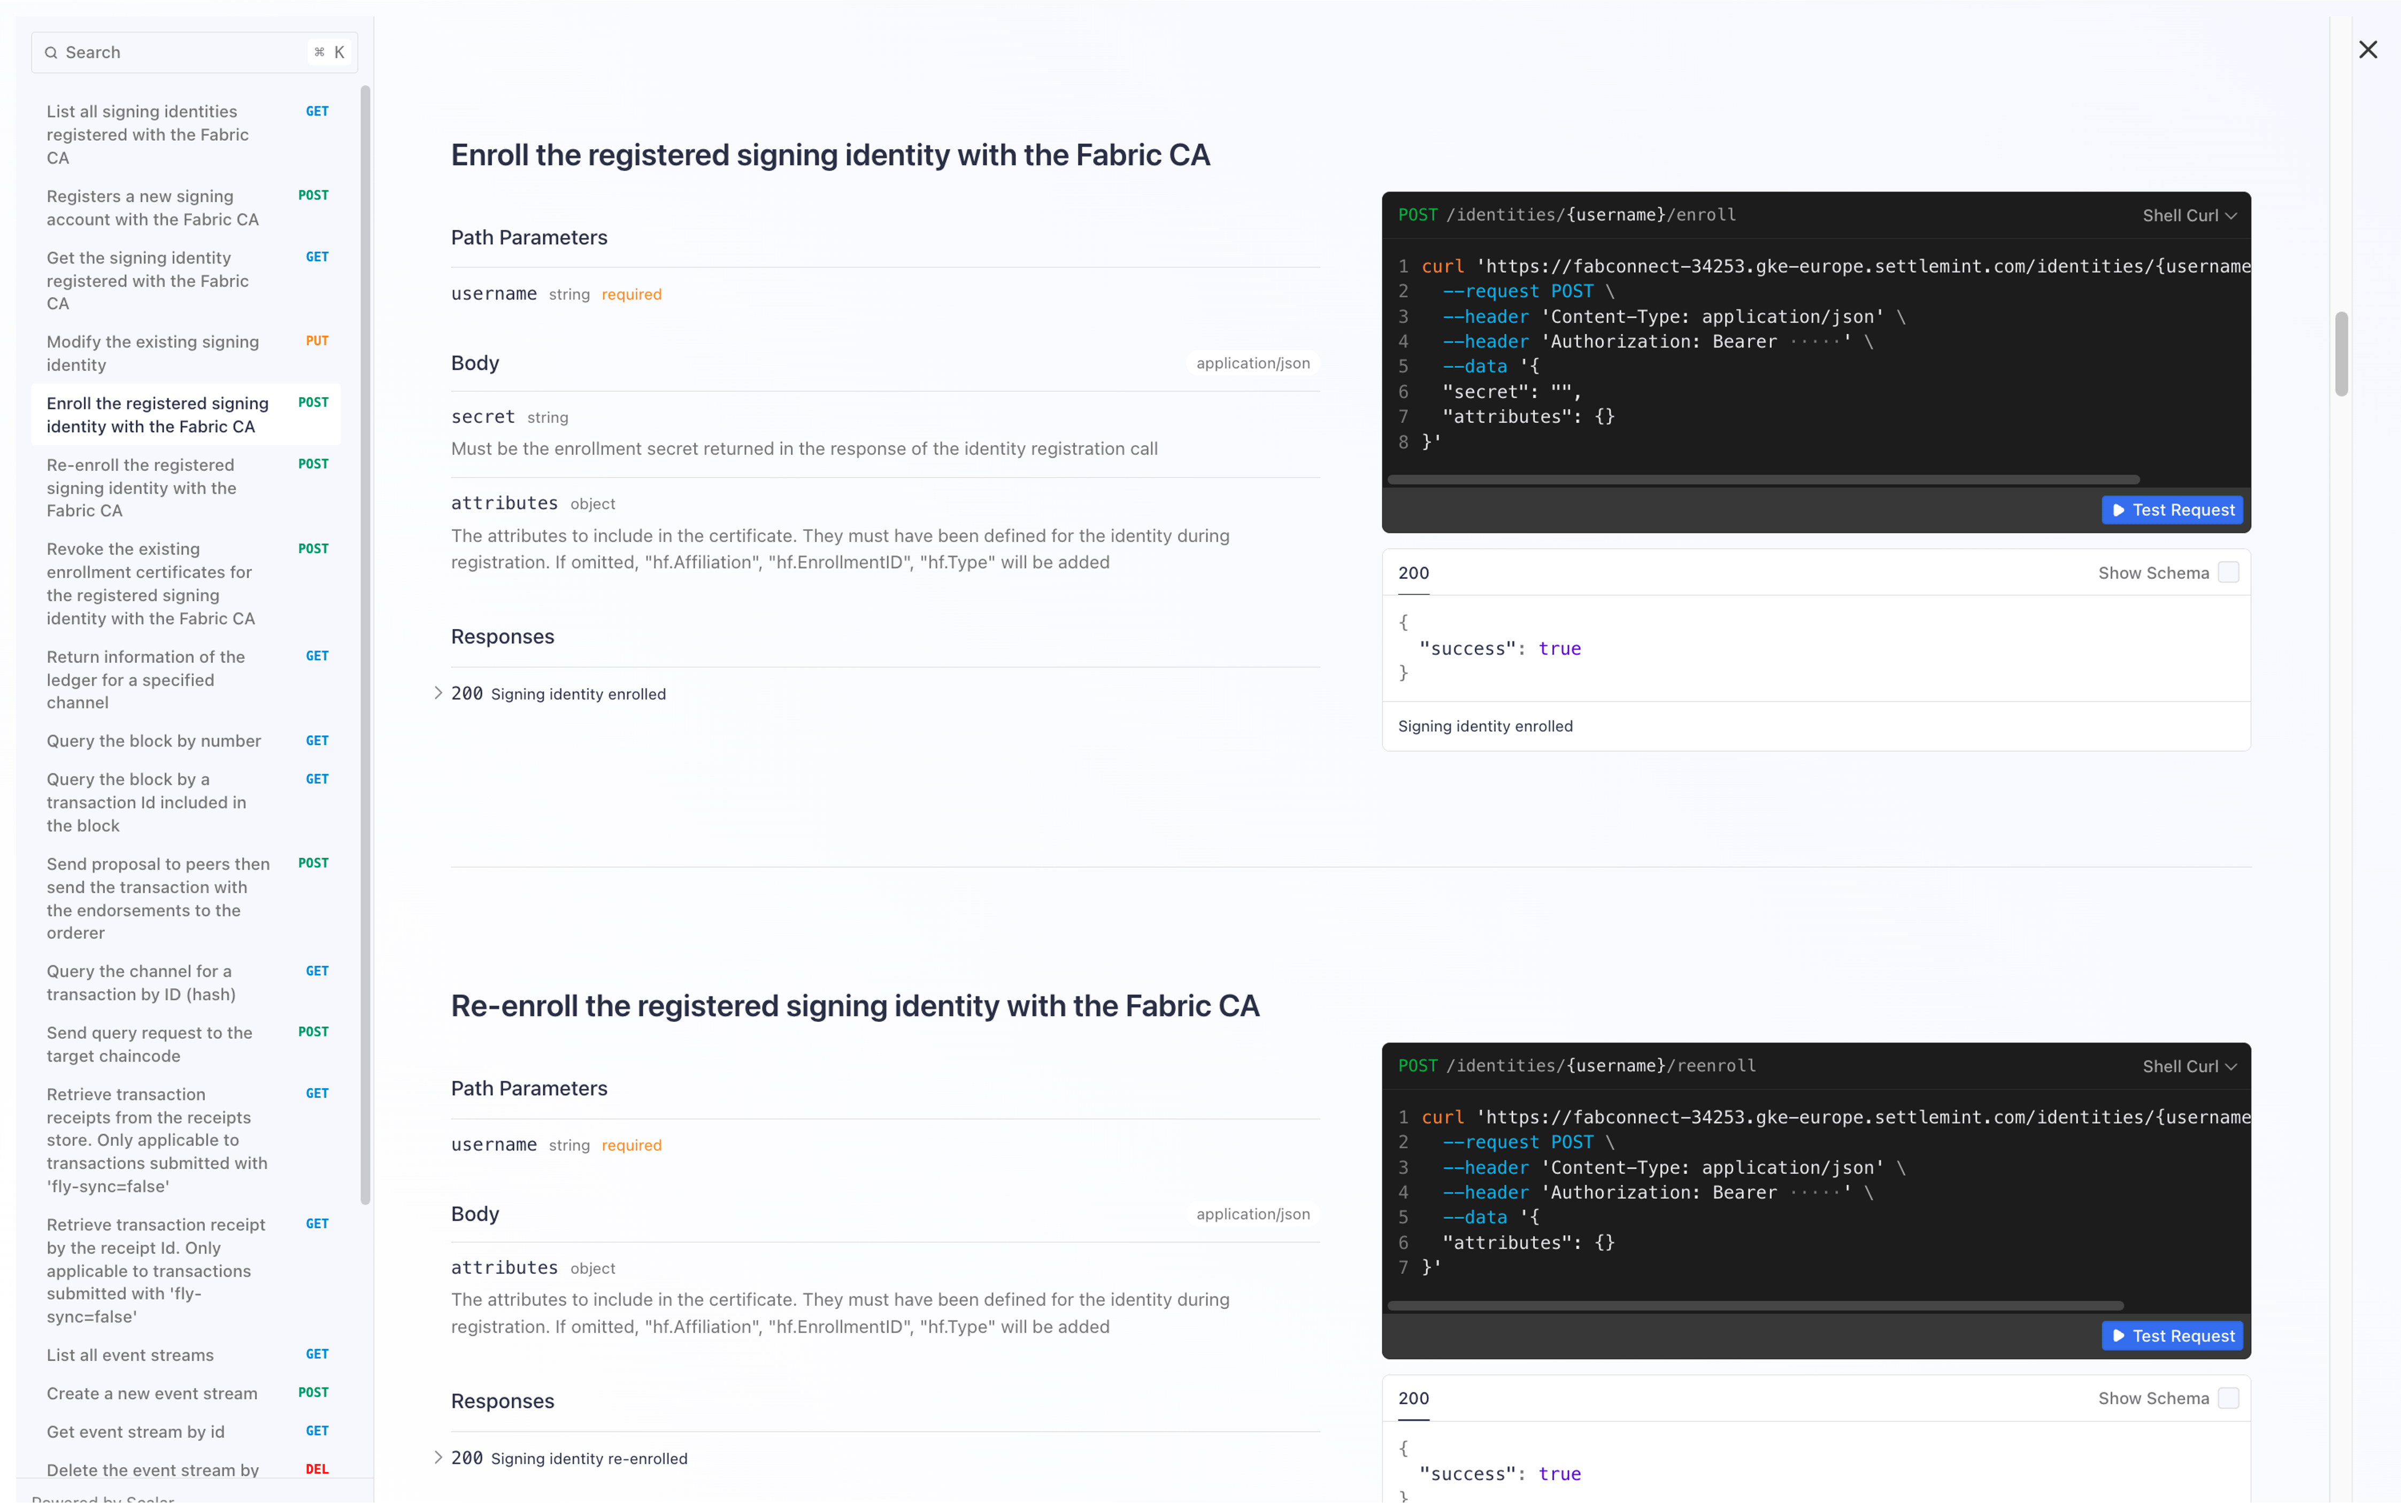Enable Show Schema for the enroll 200 response

[2229, 571]
